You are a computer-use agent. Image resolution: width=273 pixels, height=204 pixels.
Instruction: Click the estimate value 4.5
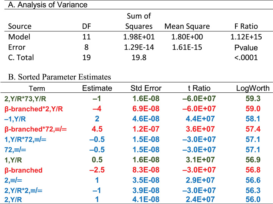[97, 129]
